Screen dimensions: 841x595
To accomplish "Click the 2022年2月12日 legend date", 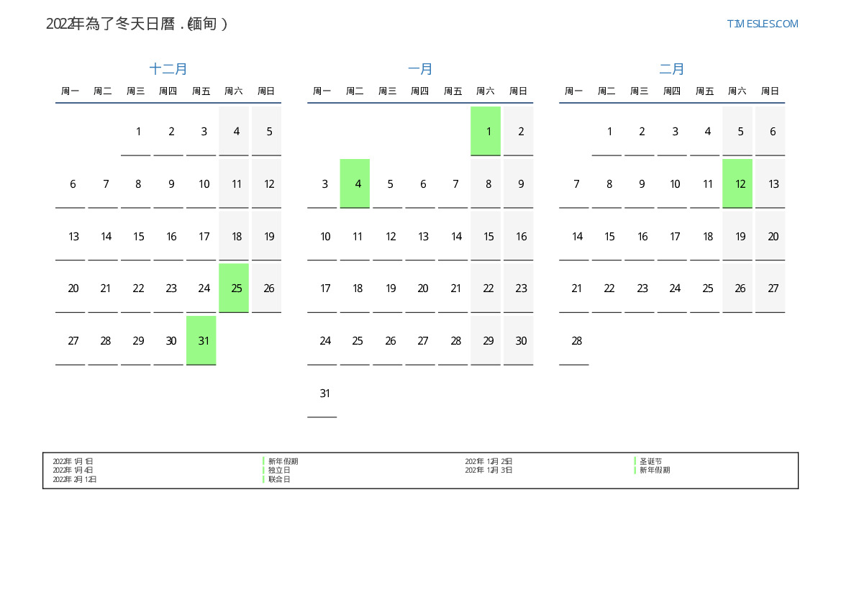I will coord(75,479).
